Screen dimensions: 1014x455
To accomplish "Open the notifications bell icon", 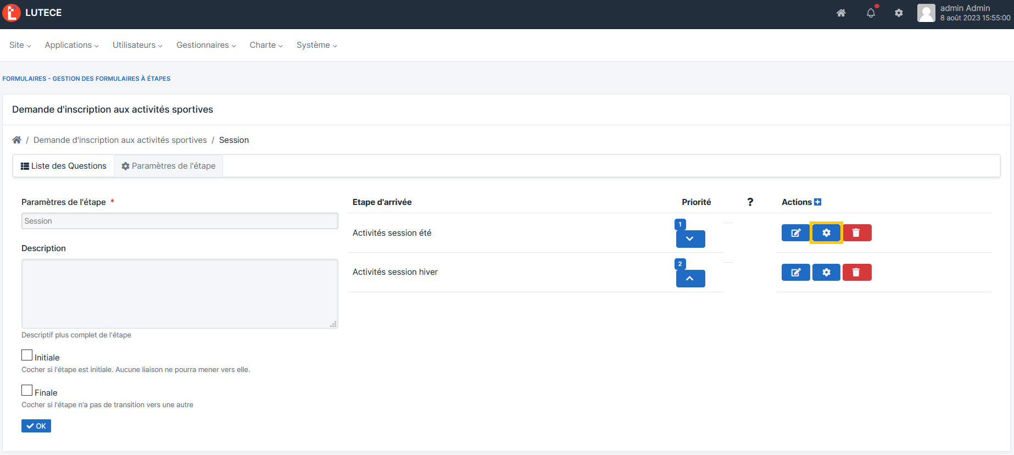I will 871,13.
